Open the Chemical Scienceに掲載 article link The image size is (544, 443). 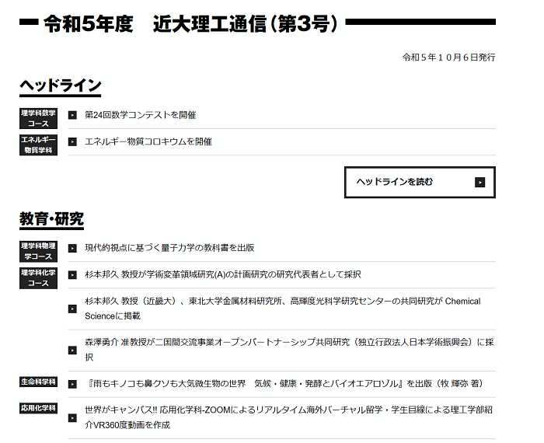pos(282,309)
